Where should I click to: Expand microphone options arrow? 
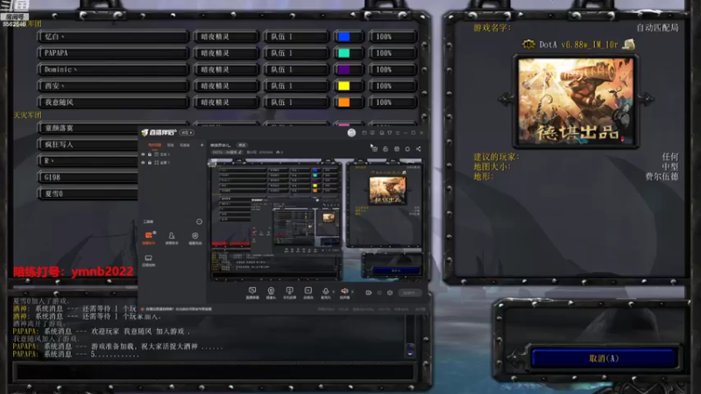(333, 292)
